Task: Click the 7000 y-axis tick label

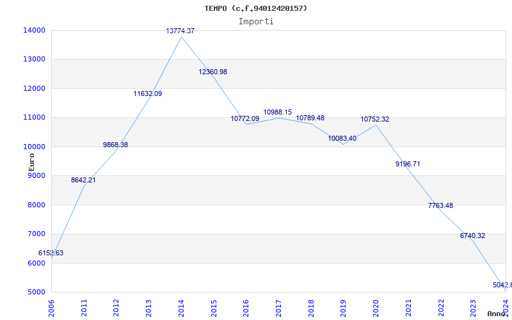Action: coord(36,234)
